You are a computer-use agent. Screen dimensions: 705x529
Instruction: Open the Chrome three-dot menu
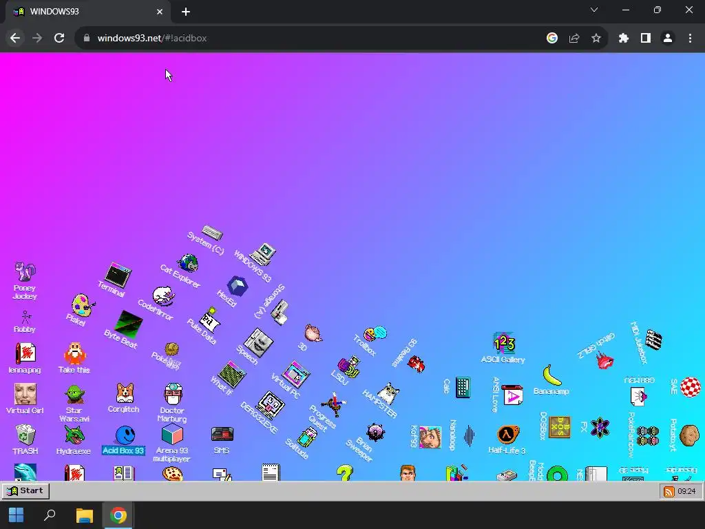[690, 39]
